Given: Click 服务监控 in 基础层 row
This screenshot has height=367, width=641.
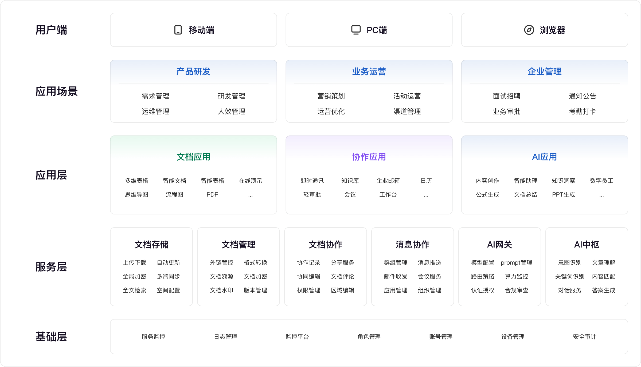Looking at the screenshot, I should pos(153,337).
